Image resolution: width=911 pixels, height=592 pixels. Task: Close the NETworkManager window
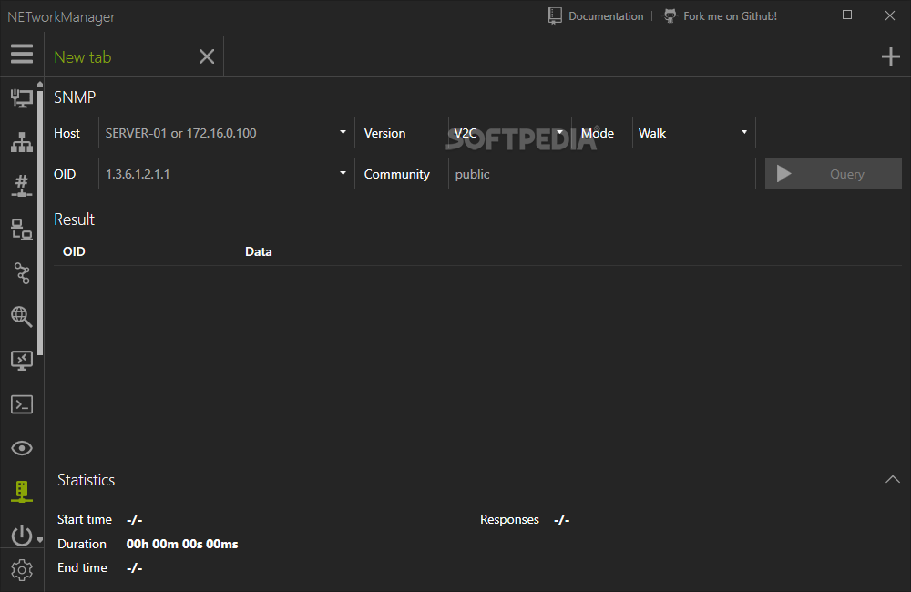889,15
